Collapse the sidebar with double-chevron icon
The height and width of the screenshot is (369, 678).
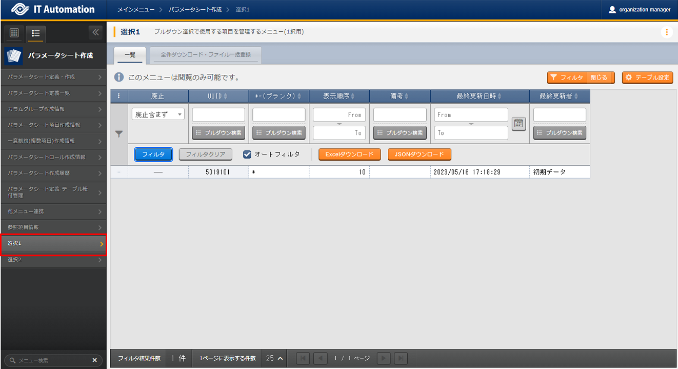(x=95, y=33)
